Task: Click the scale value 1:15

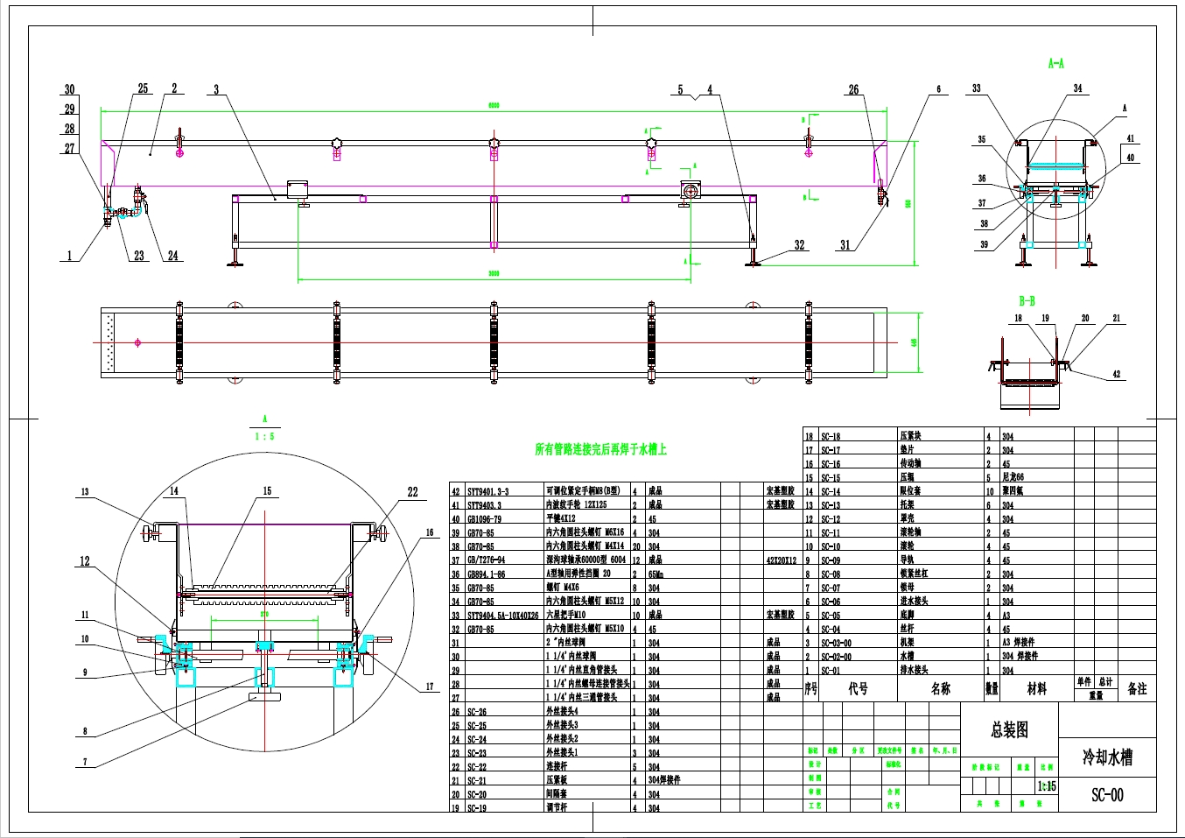Action: click(1046, 785)
